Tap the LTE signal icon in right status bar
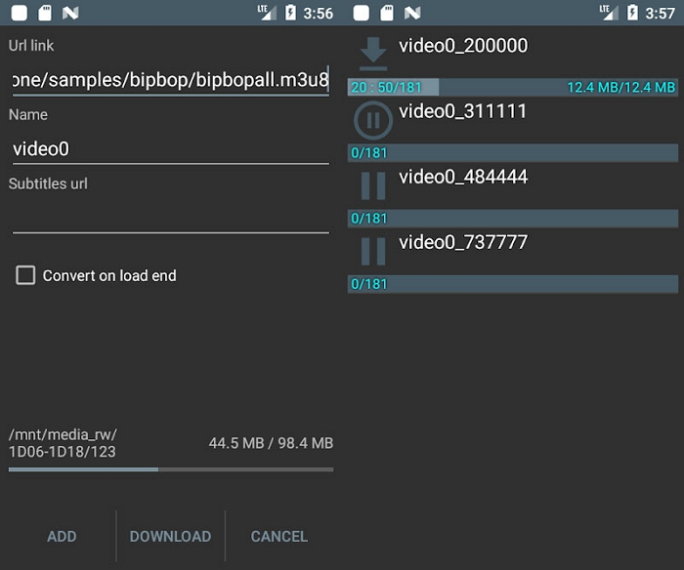Screen dimensions: 684x570 click(604, 13)
